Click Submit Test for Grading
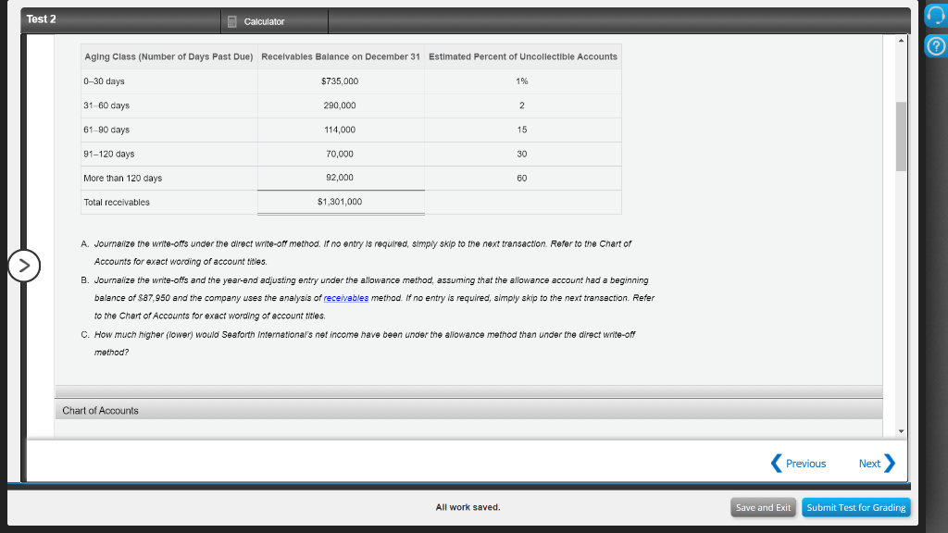 pyautogui.click(x=855, y=507)
